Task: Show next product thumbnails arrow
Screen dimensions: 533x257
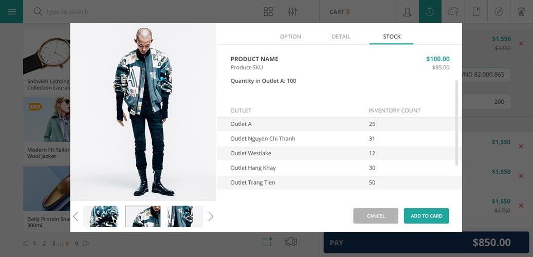Action: pos(211,216)
